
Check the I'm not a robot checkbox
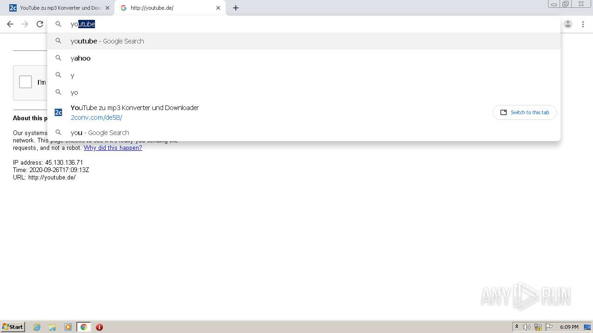[x=25, y=82]
